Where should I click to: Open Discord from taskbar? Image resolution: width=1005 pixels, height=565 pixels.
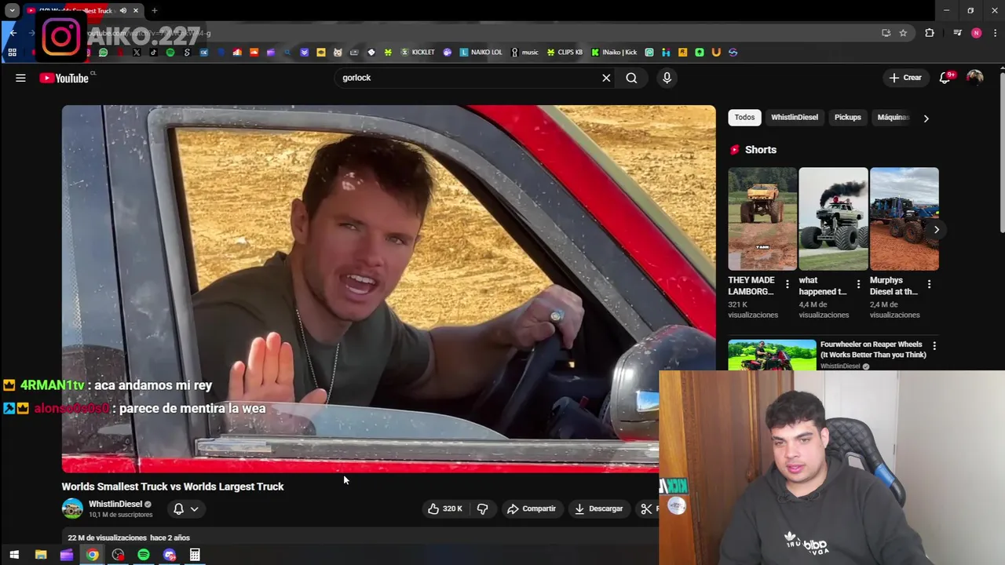click(x=170, y=555)
